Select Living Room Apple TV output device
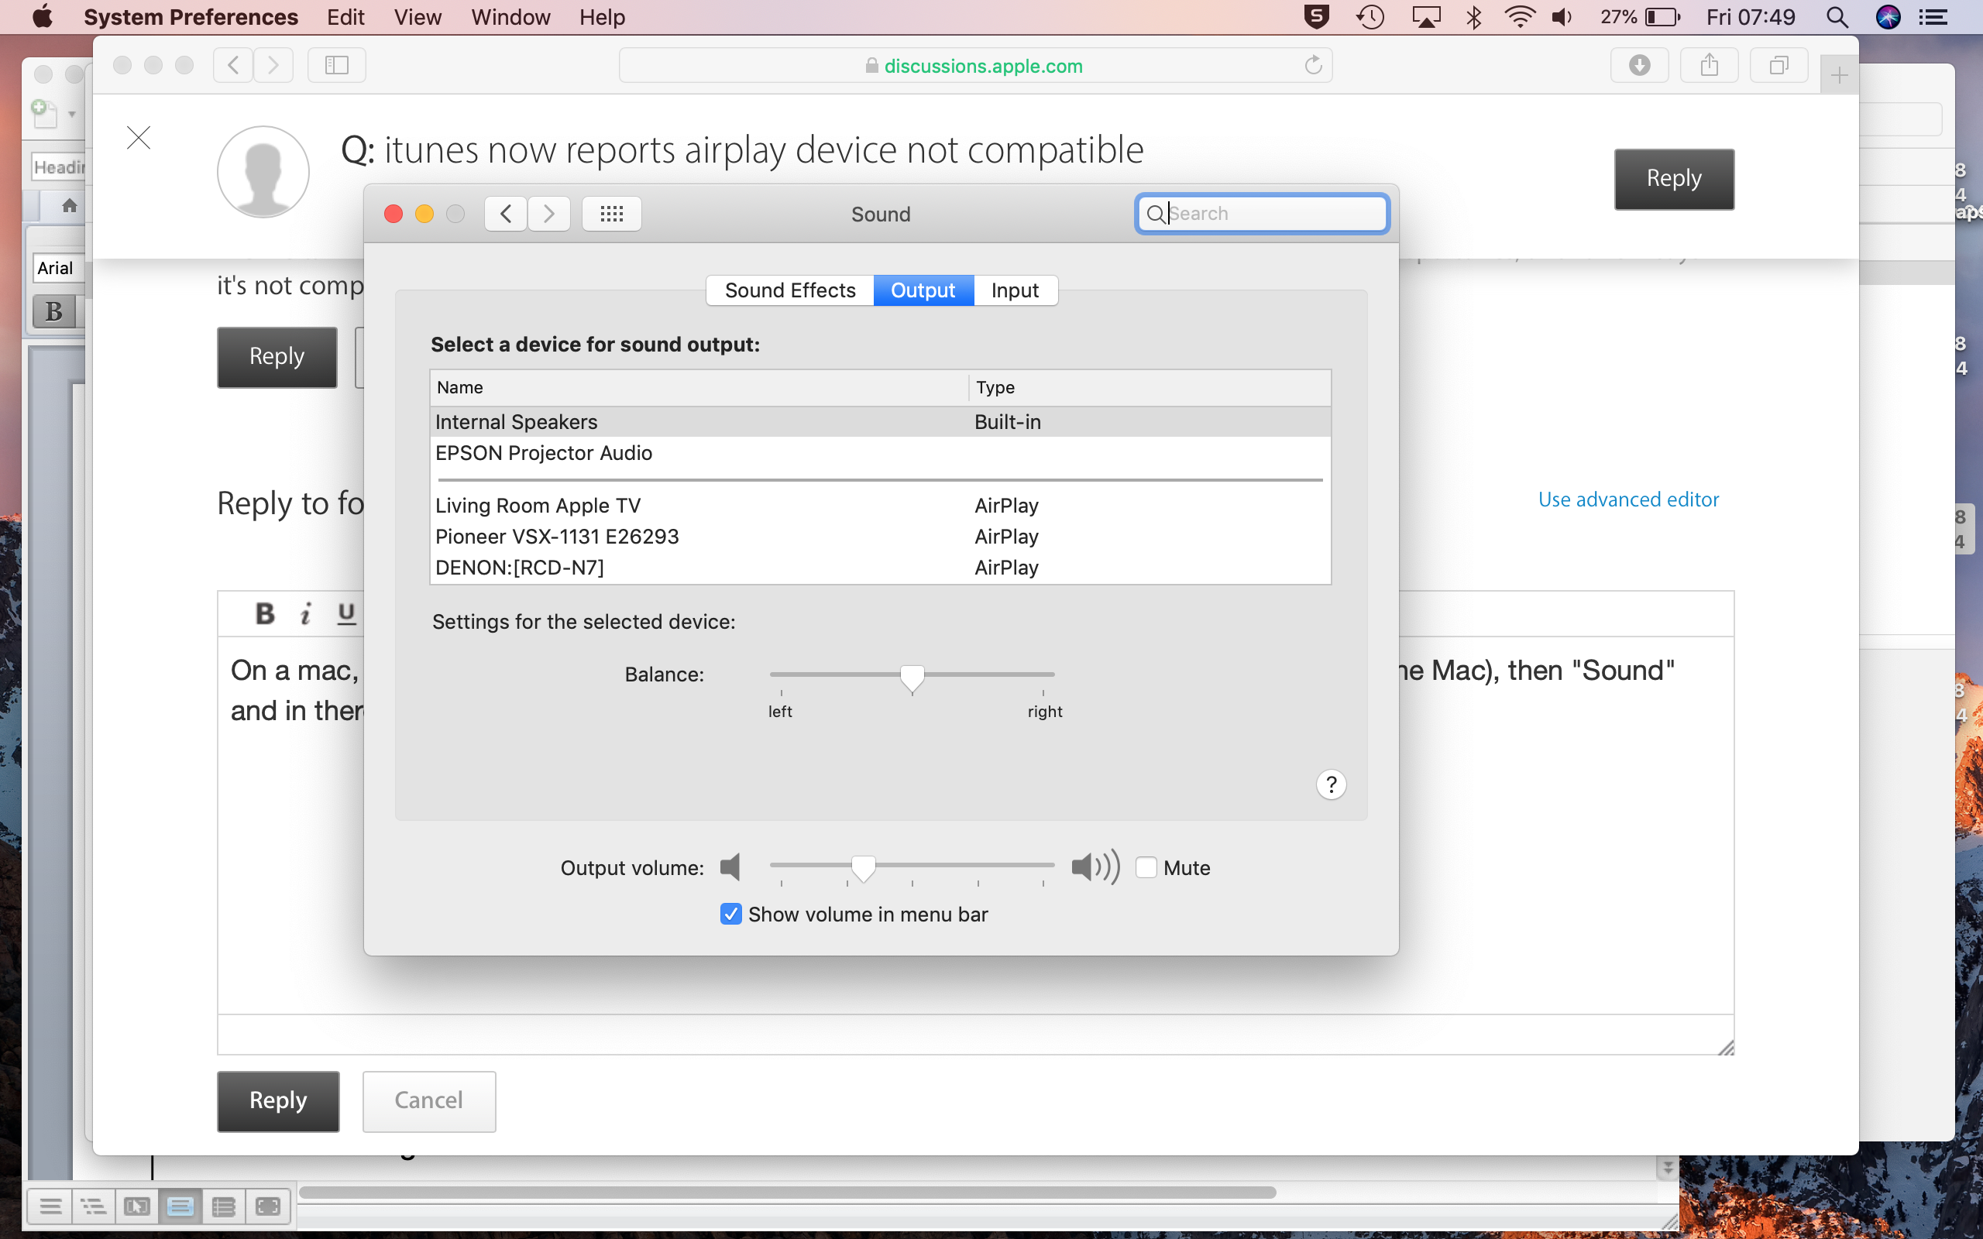Viewport: 1983px width, 1239px height. coord(538,506)
